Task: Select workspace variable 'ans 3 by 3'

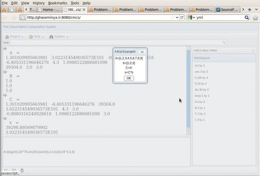Action: tap(201, 72)
